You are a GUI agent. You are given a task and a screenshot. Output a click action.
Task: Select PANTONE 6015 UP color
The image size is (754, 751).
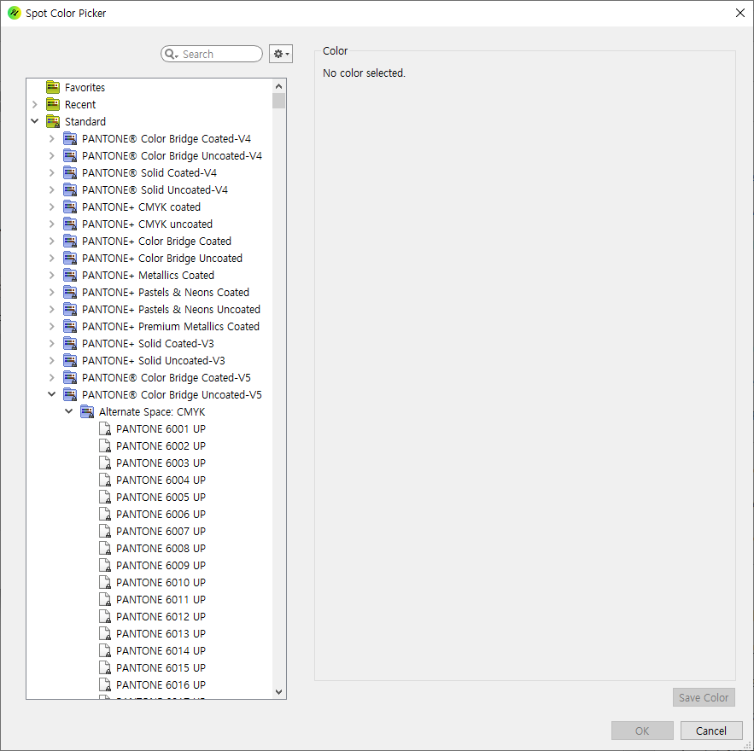pos(161,667)
